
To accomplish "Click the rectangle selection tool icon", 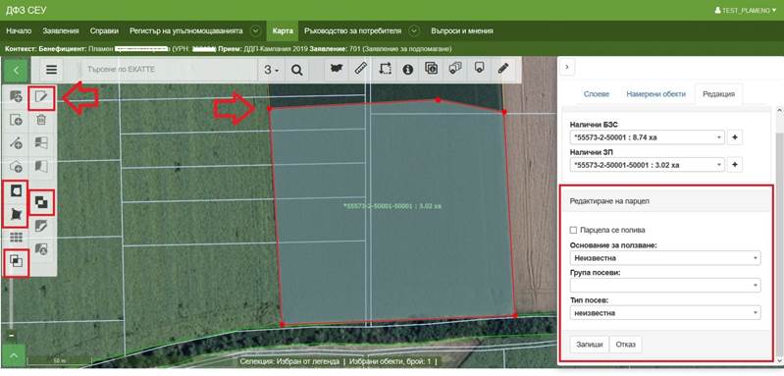I will coord(385,70).
